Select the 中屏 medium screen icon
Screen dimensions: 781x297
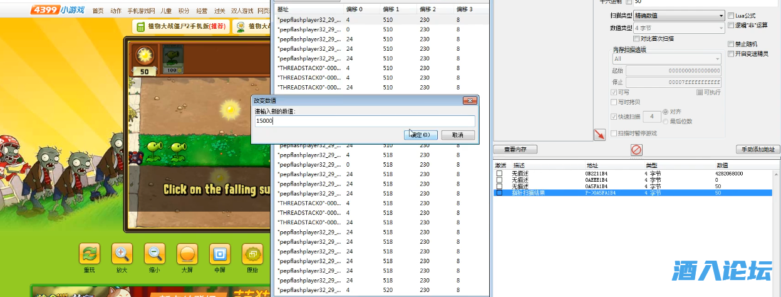pyautogui.click(x=220, y=254)
